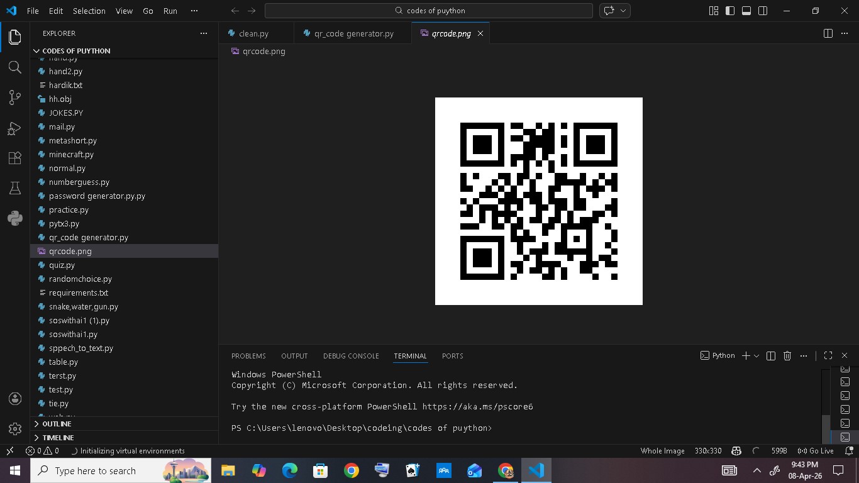Customize layout icon in title bar
Screen dimensions: 859x483
coord(713,11)
